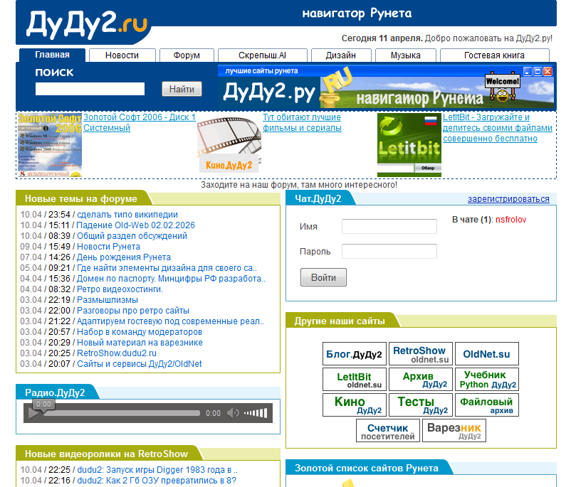This screenshot has height=487, width=571.
Task: Click the Варезник ДуДу2 badge
Action: click(x=453, y=431)
